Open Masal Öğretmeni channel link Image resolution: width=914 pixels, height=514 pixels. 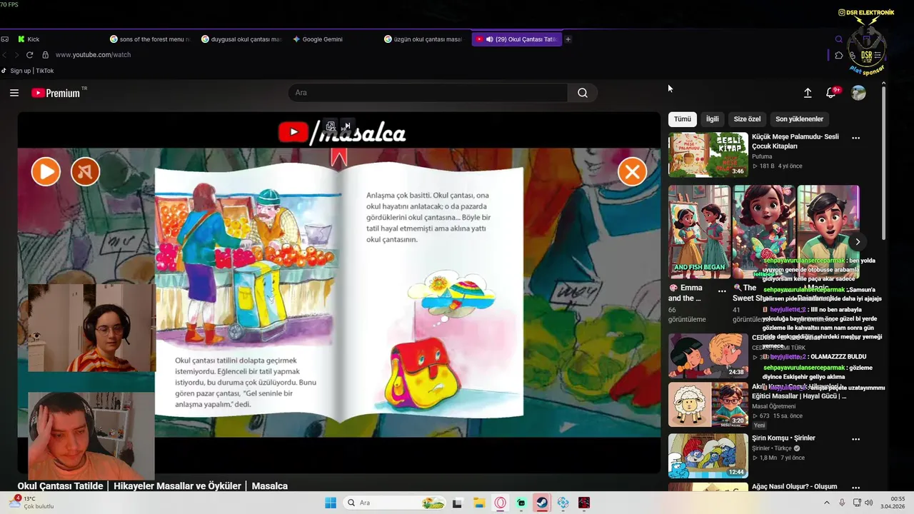773,406
